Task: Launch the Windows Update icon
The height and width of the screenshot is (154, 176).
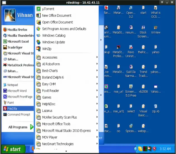Action: pos(38,42)
